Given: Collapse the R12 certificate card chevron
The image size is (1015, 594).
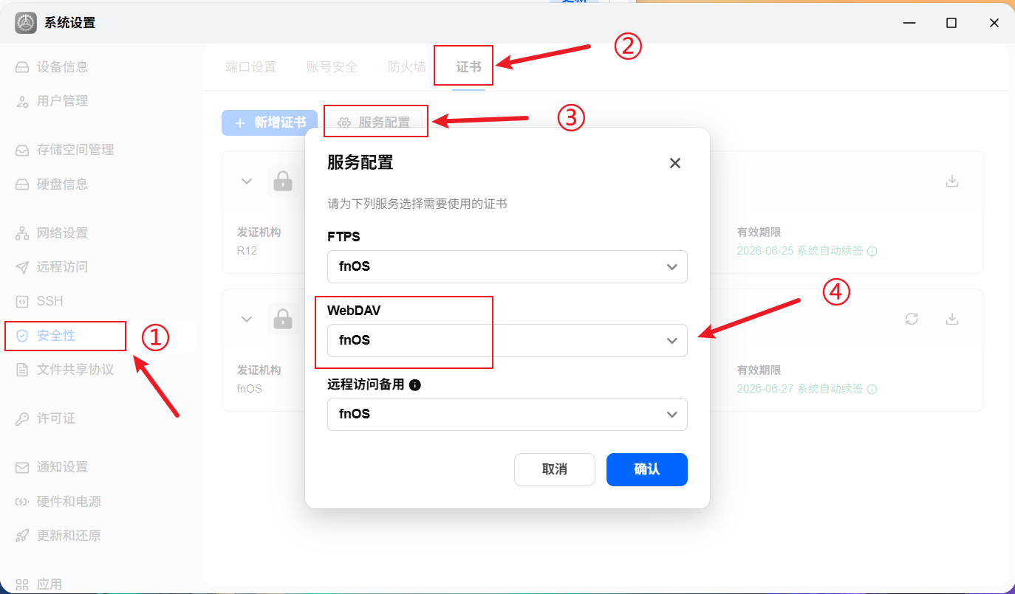Looking at the screenshot, I should (247, 181).
